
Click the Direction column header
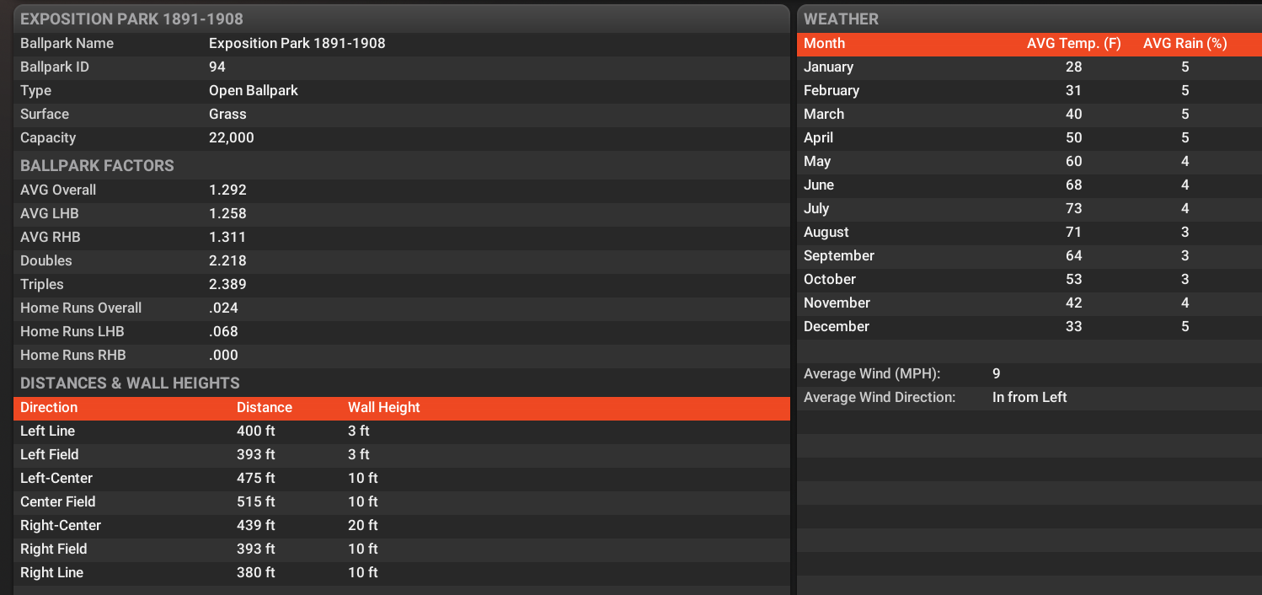[49, 408]
